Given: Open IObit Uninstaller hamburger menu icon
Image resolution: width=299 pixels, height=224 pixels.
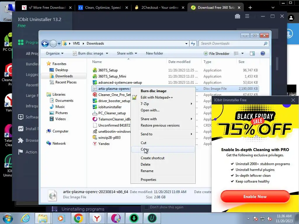Looking at the screenshot, I should coord(247,16).
